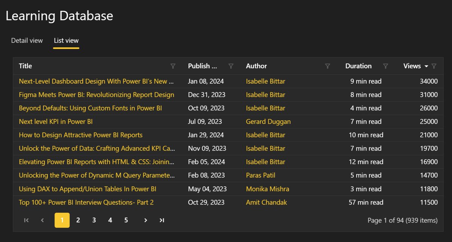452x242 pixels.
Task: Select the Dec 31, 2023 date cell
Action: click(207, 95)
